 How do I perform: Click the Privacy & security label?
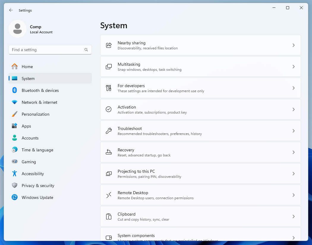(x=38, y=186)
